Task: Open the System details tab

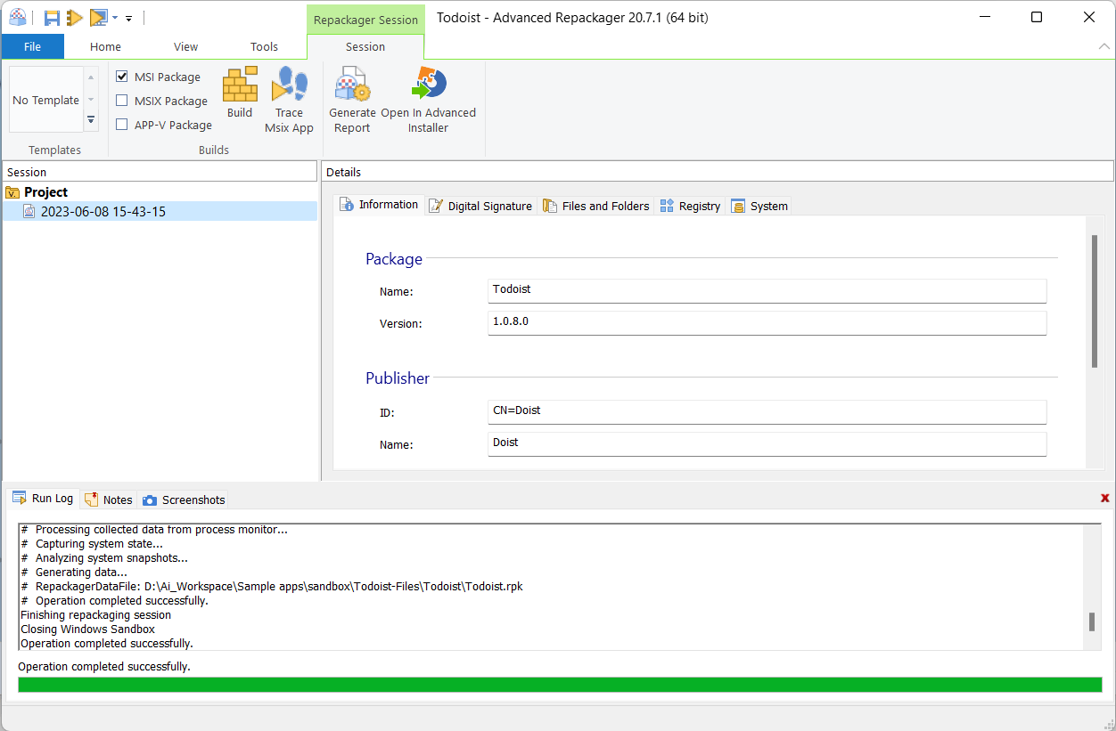Action: coord(759,206)
